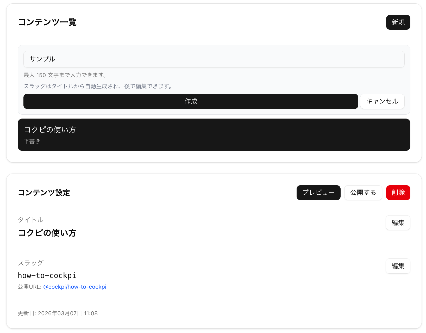Viewport: 426px width, 333px height.
Task: Focus the title input containing サンプル
Action: 214,59
